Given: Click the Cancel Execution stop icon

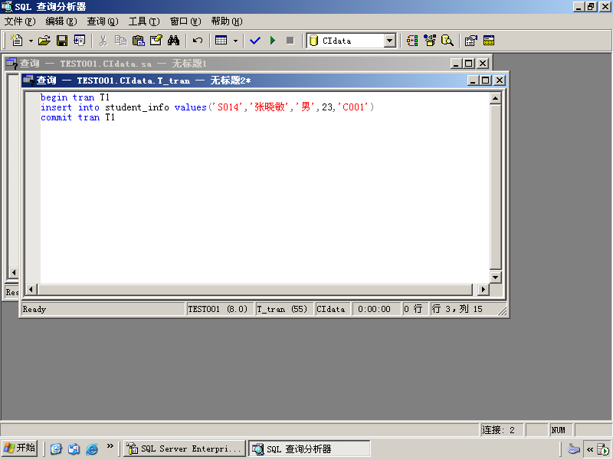Looking at the screenshot, I should [x=290, y=41].
